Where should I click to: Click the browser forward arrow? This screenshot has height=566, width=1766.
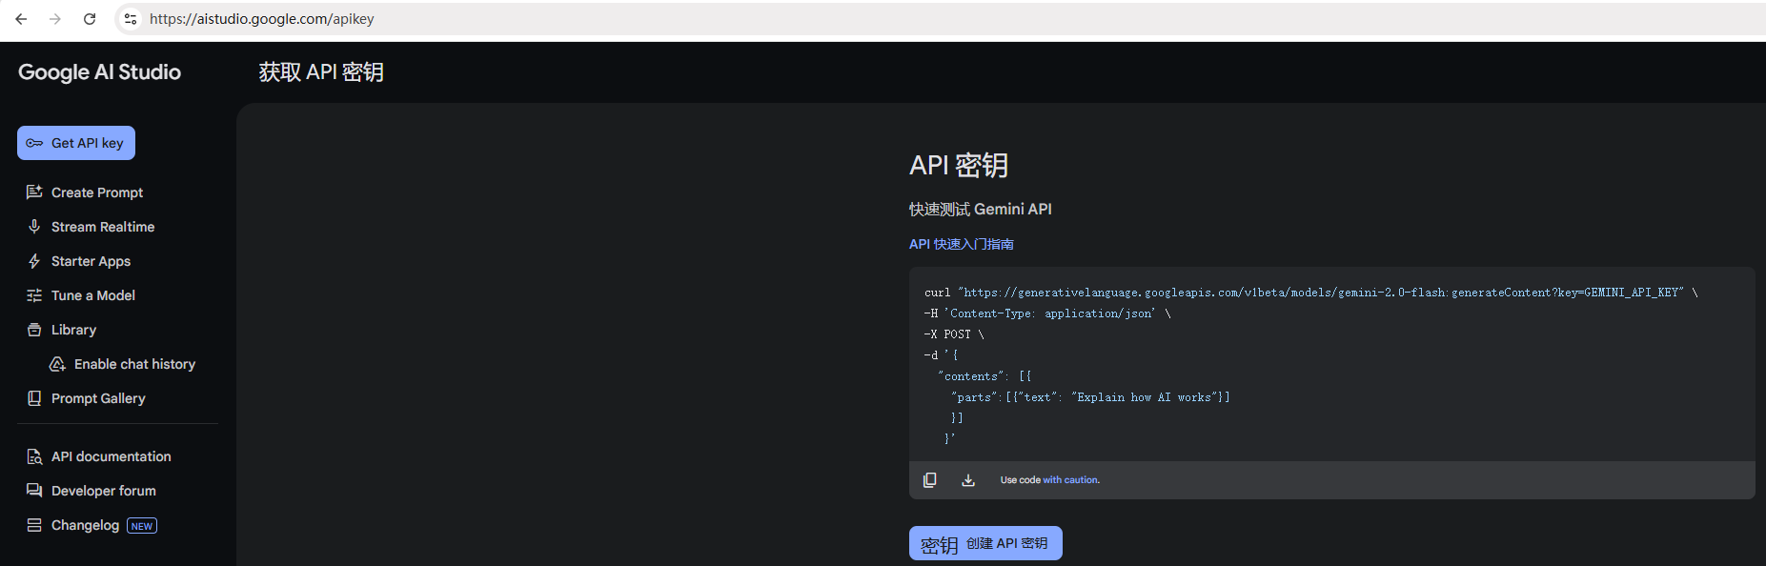coord(55,19)
